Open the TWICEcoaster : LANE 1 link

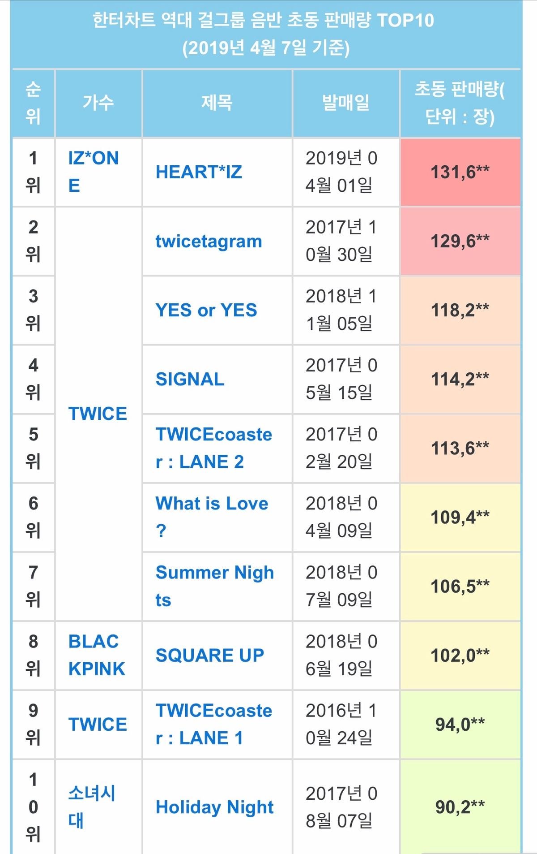click(x=213, y=711)
